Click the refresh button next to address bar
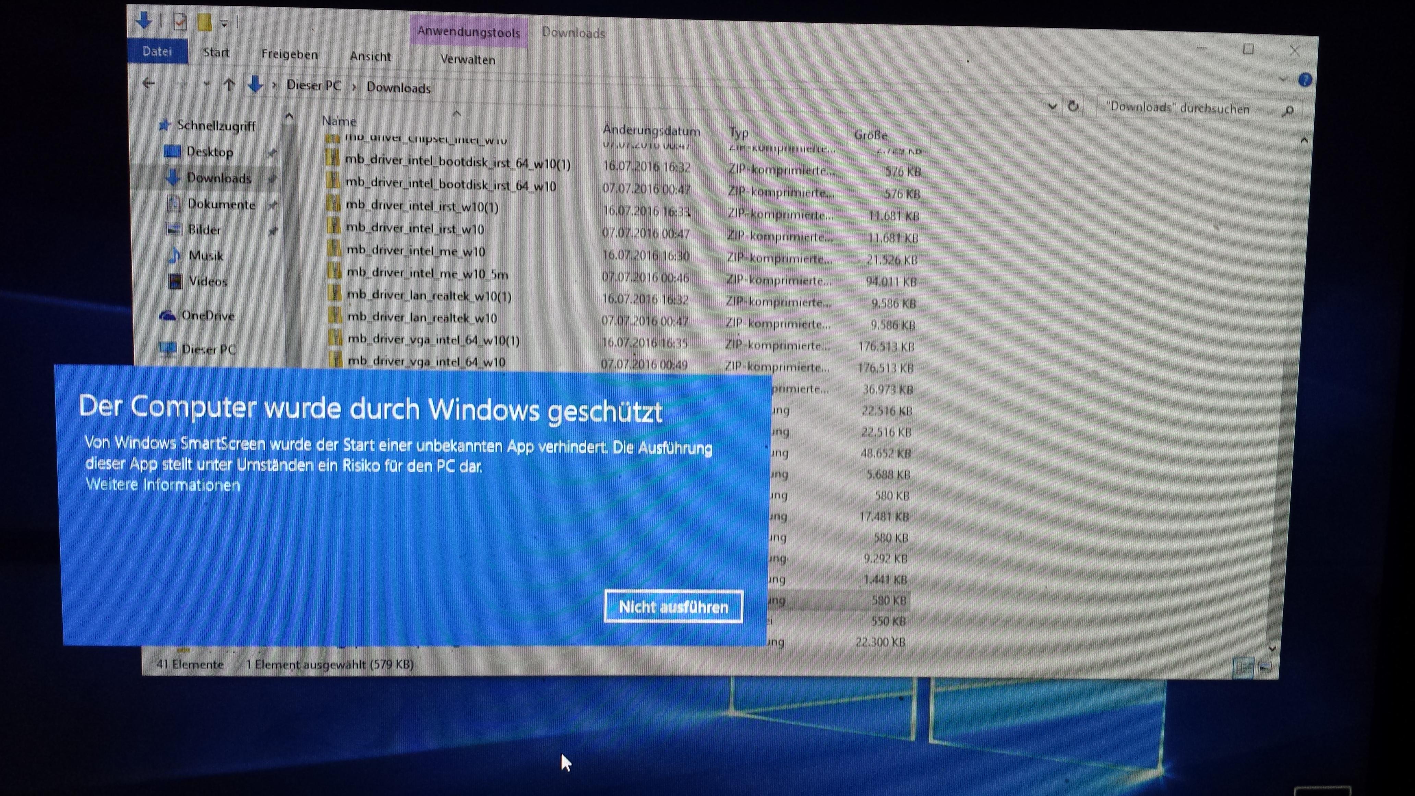Viewport: 1415px width, 796px height. coord(1073,107)
